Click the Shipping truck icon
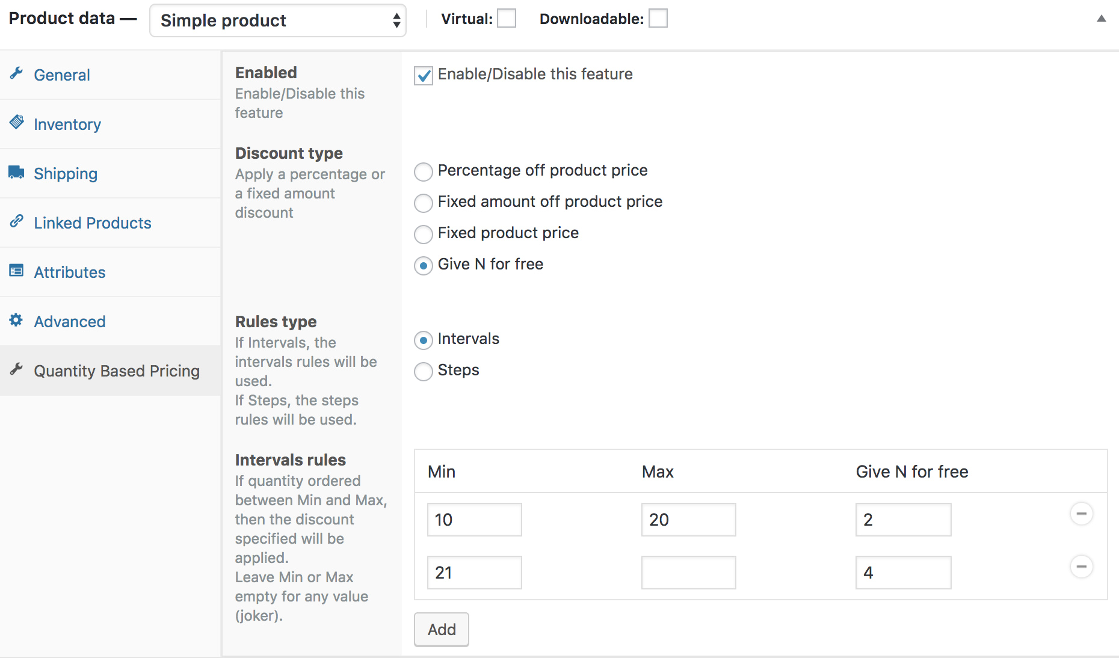Screen dimensions: 1119x658 [16, 172]
